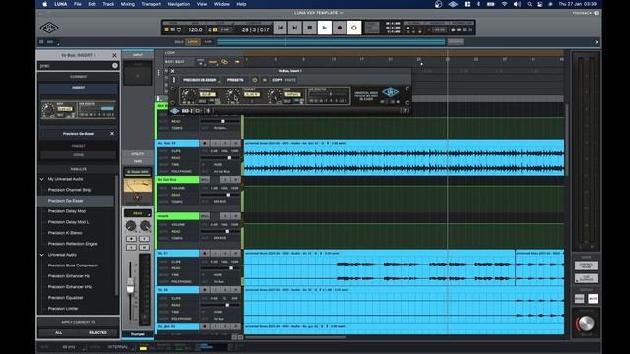
Task: Select Precision Enhancer Hz plugin
Action: click(x=69, y=276)
